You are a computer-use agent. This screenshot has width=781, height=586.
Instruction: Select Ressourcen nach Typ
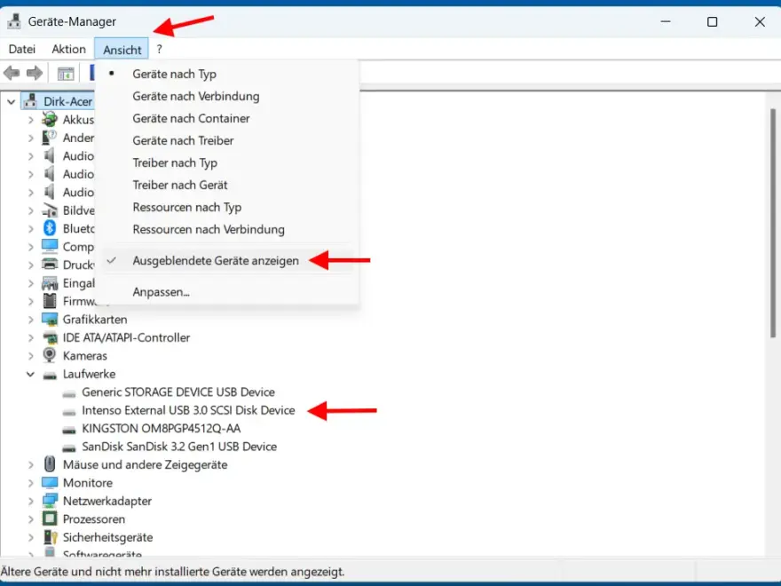[x=187, y=207]
